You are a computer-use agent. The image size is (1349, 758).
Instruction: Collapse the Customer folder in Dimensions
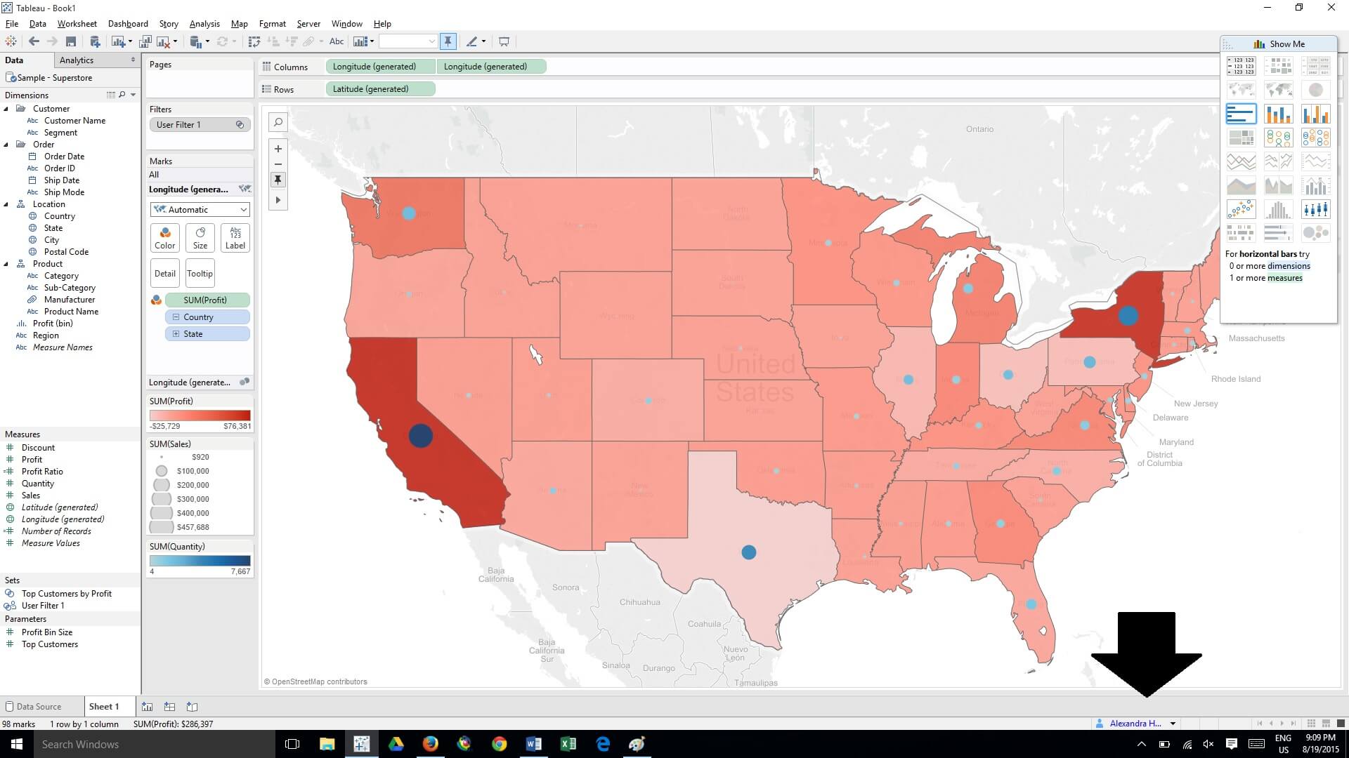click(x=7, y=109)
